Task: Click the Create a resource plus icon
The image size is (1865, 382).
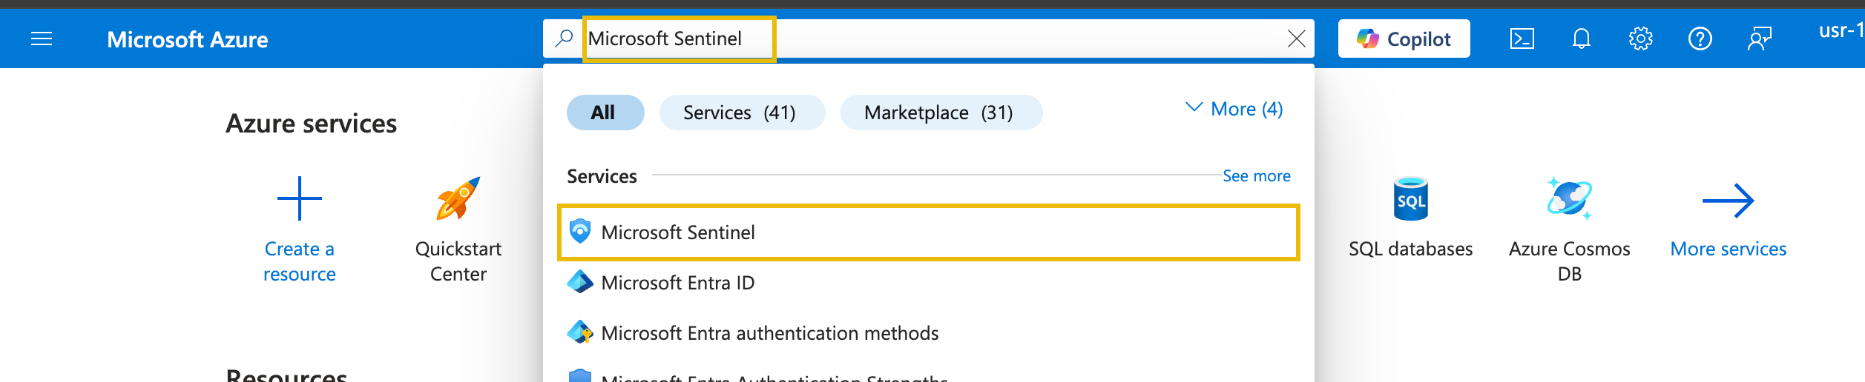Action: [300, 198]
